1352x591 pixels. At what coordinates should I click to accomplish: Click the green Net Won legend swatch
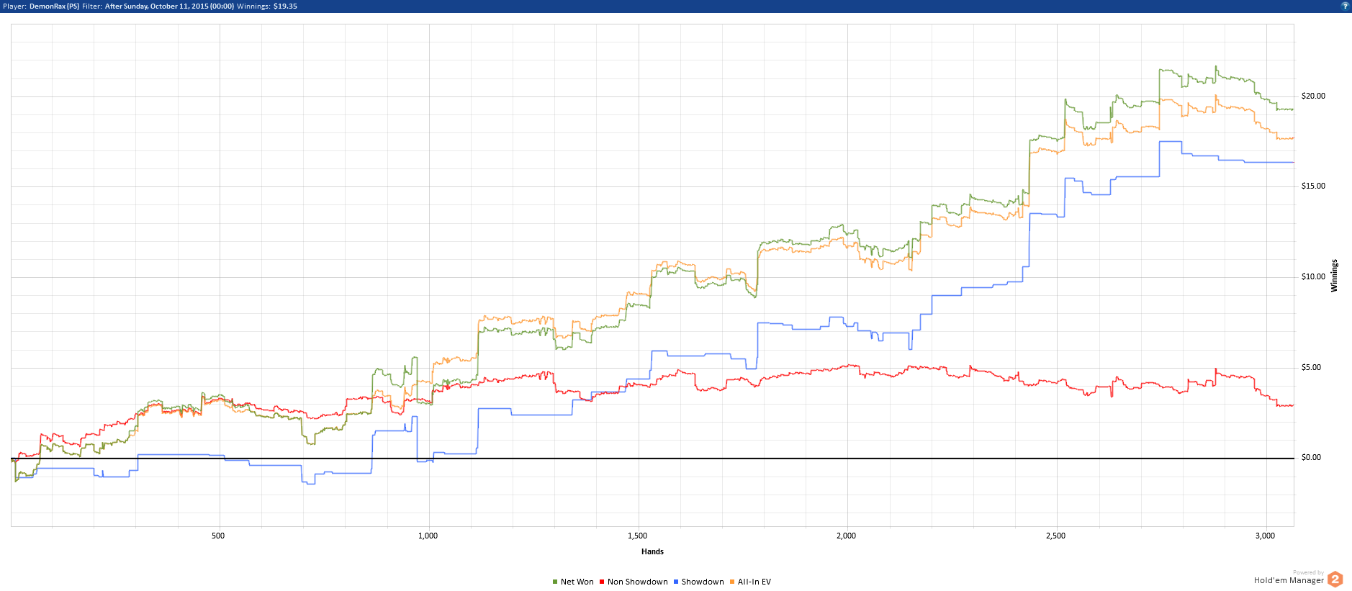click(555, 582)
